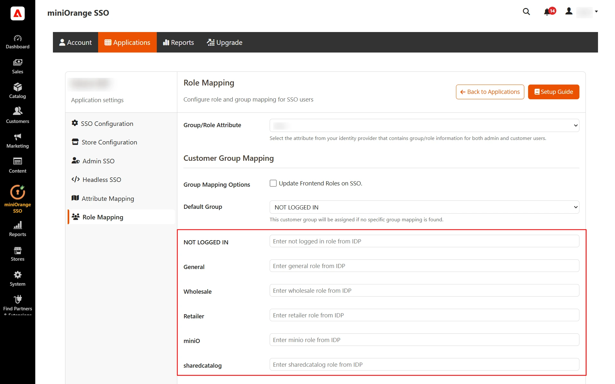Open the Group/Role Attribute dropdown
Screen dimensions: 615x384
424,125
